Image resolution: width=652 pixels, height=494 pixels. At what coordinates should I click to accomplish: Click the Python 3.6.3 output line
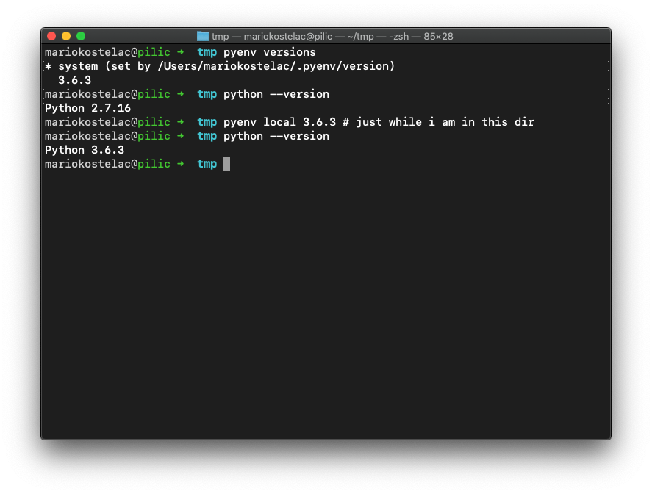(x=84, y=149)
